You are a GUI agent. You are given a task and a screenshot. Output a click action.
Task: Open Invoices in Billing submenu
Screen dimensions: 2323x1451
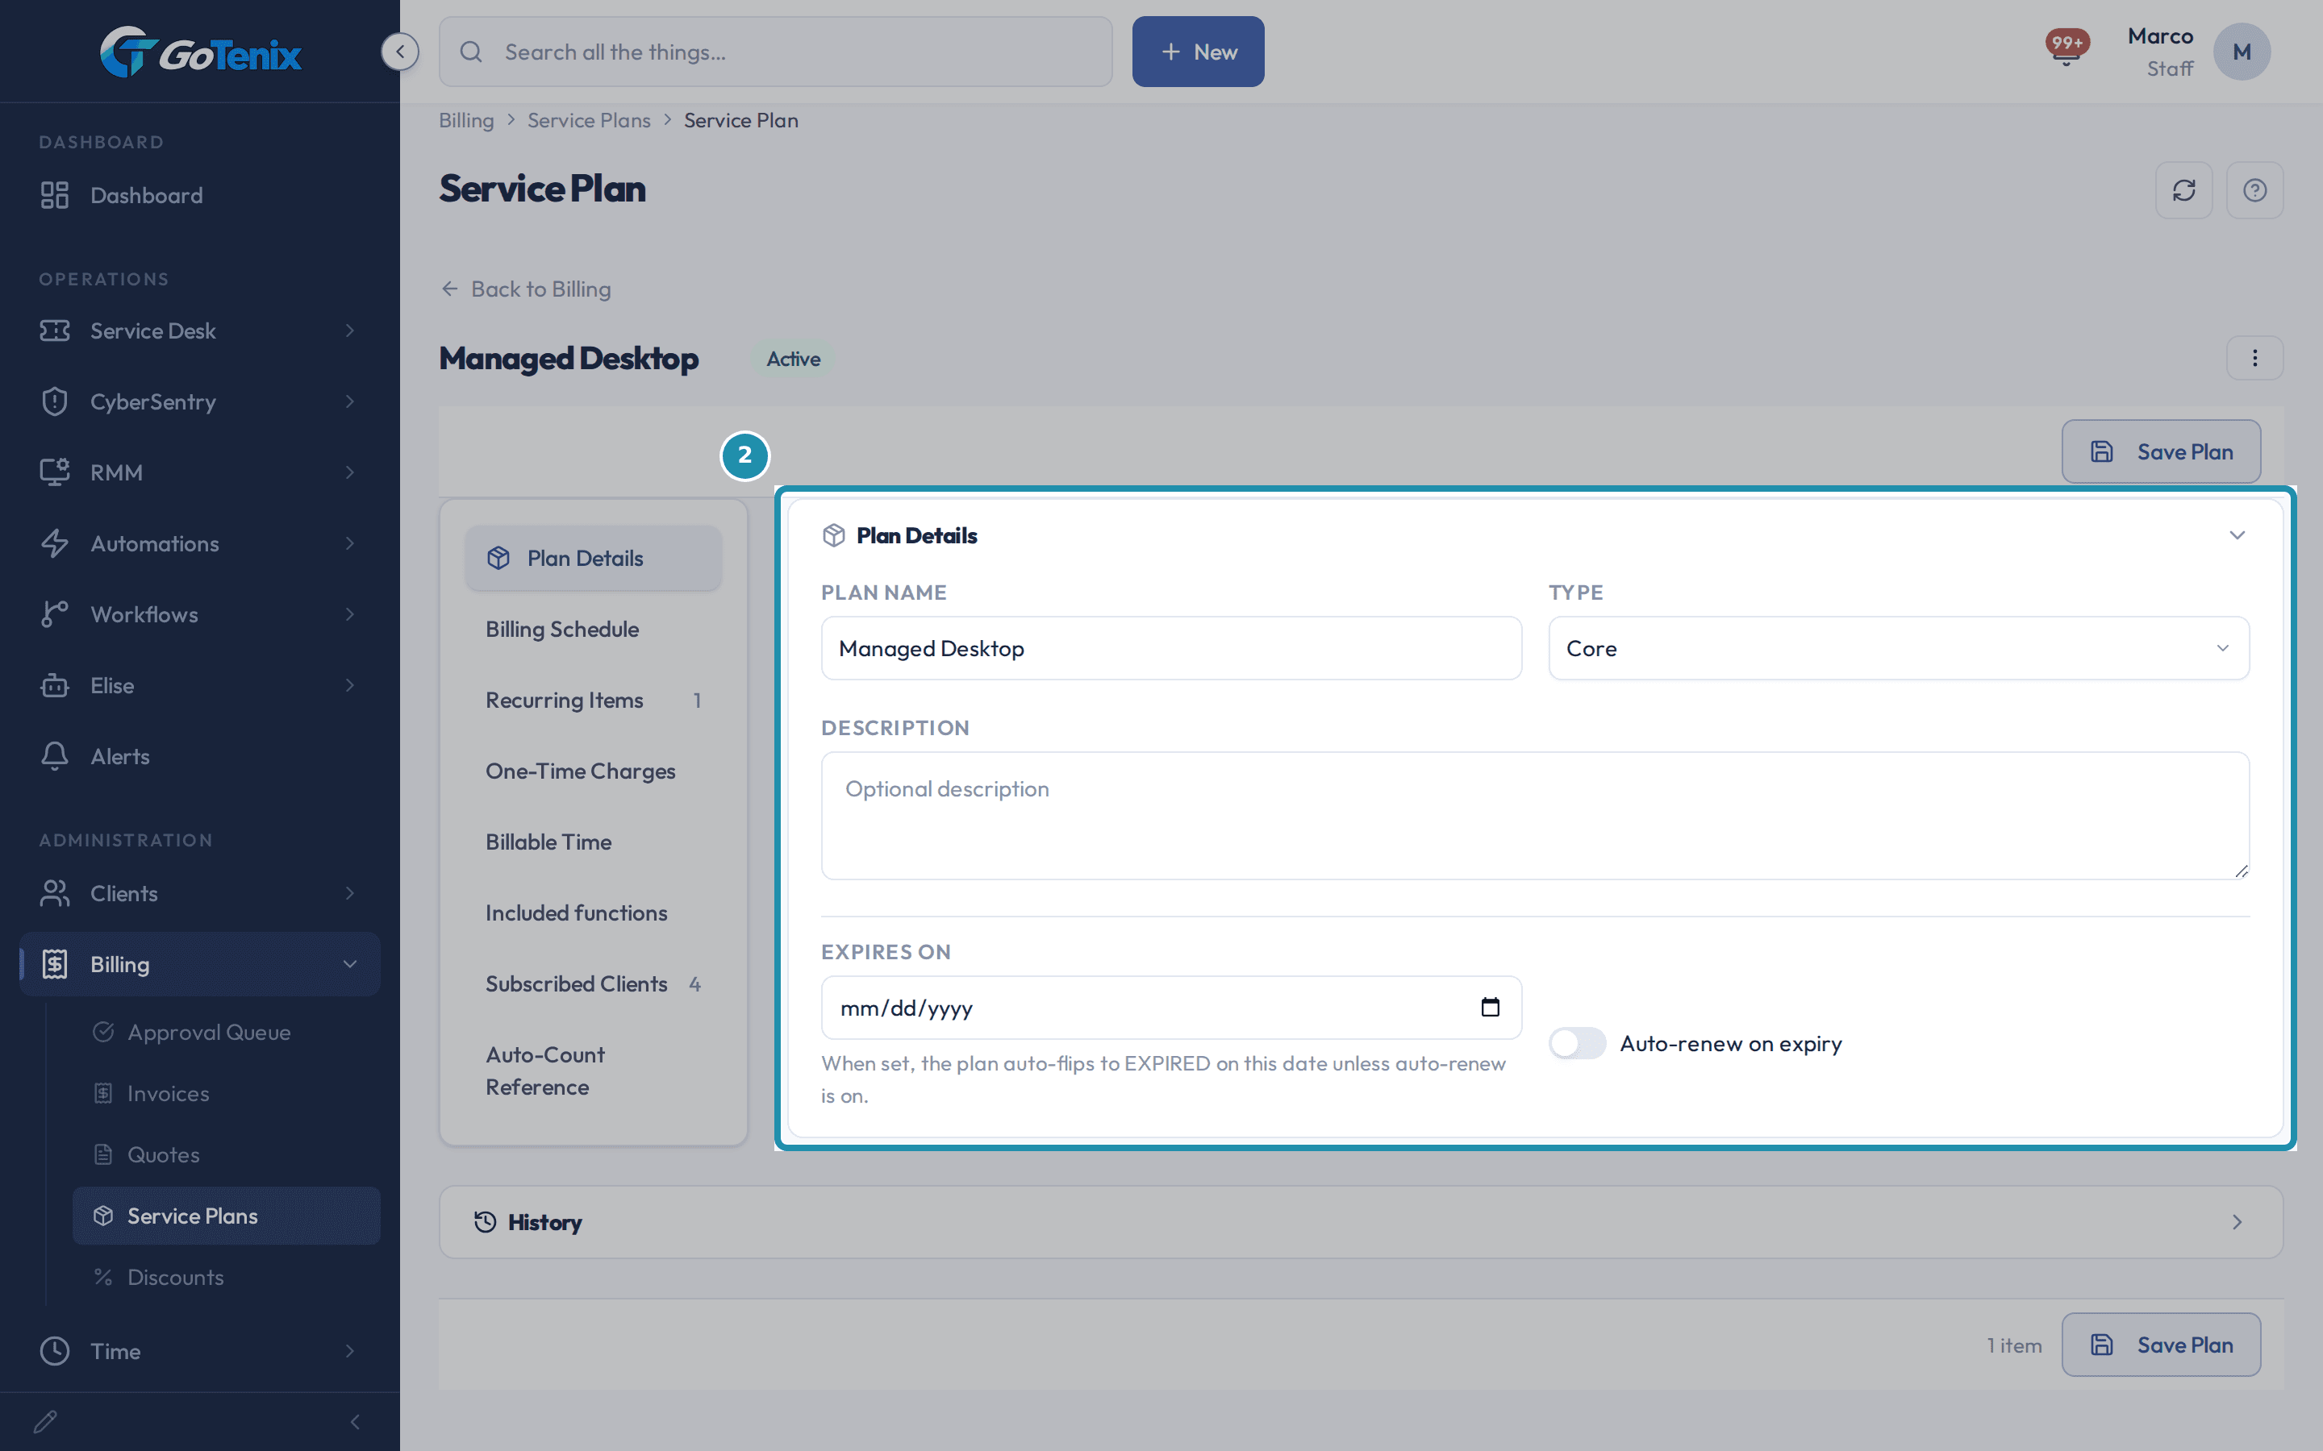click(227, 1093)
